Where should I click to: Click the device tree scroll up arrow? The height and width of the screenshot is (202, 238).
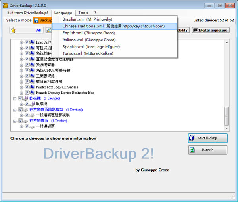pyautogui.click(x=226, y=43)
